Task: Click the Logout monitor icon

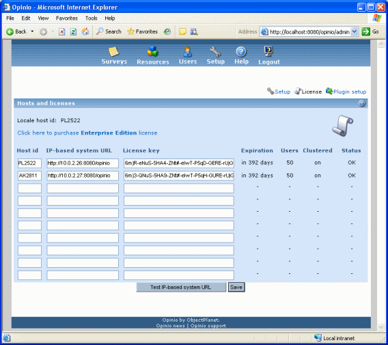Action: [268, 51]
